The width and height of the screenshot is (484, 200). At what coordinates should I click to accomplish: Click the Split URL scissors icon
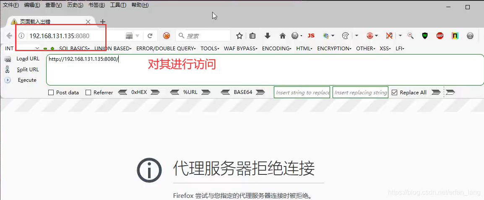tap(8, 70)
